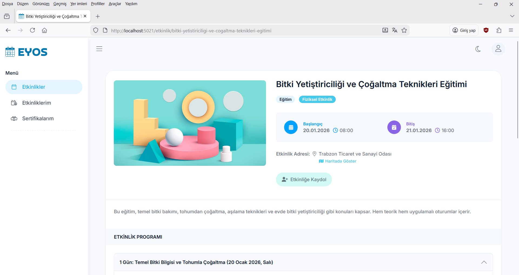This screenshot has width=519, height=275.
Task: Go to Sertifikalarım page
Action: tap(38, 118)
